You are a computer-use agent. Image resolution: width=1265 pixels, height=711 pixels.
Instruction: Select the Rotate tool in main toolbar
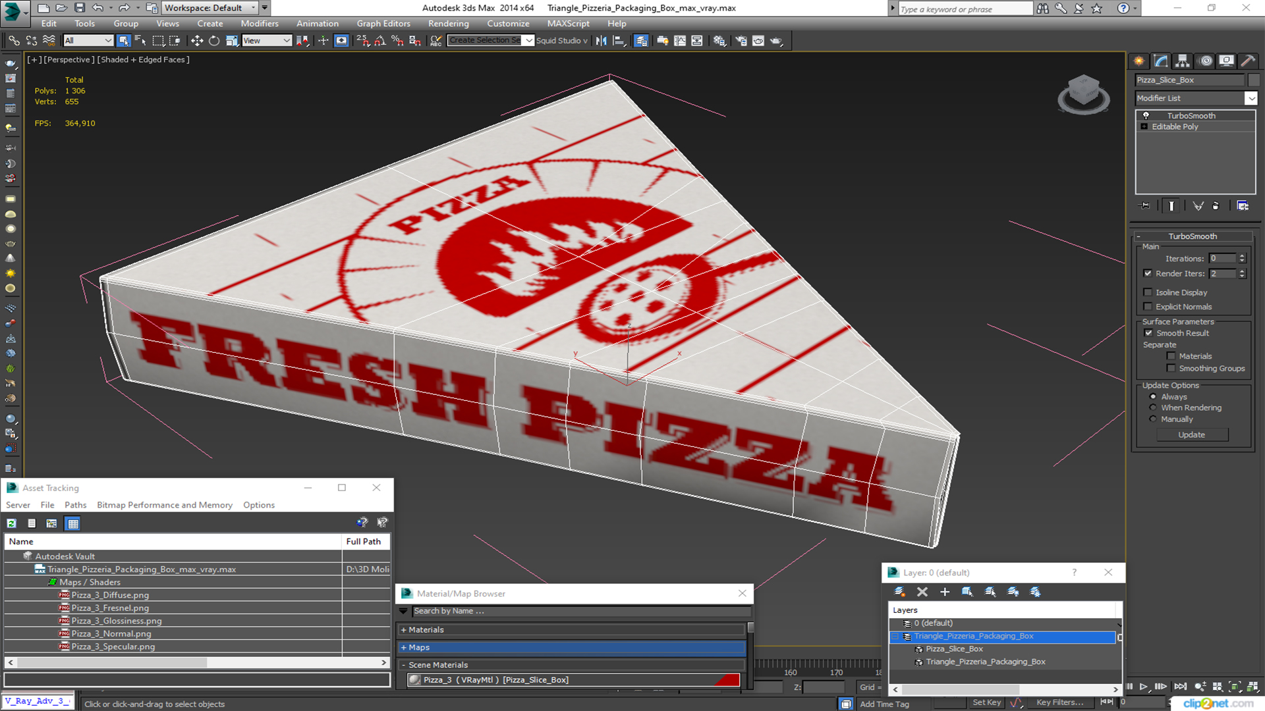(214, 41)
